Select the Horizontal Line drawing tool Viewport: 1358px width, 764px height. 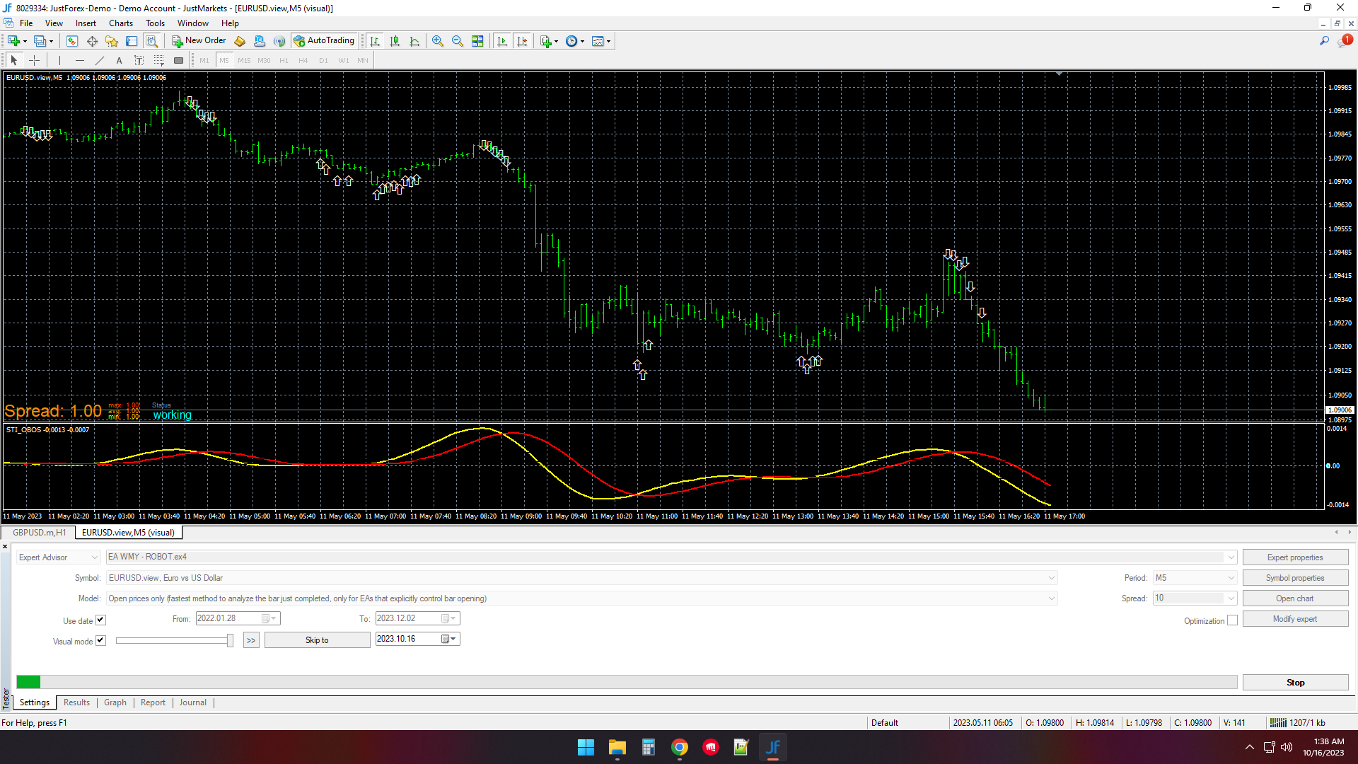click(x=79, y=60)
